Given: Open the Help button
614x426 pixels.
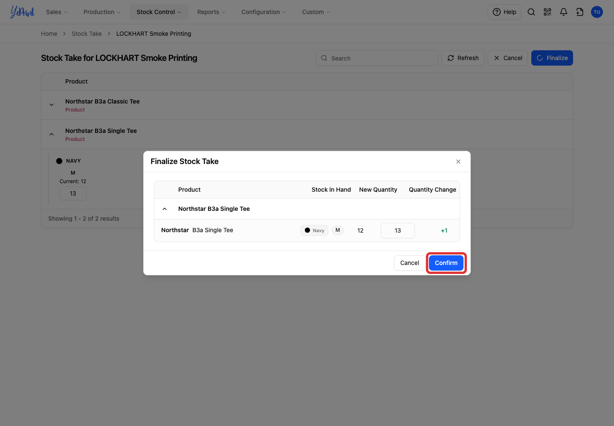Looking at the screenshot, I should coord(504,12).
